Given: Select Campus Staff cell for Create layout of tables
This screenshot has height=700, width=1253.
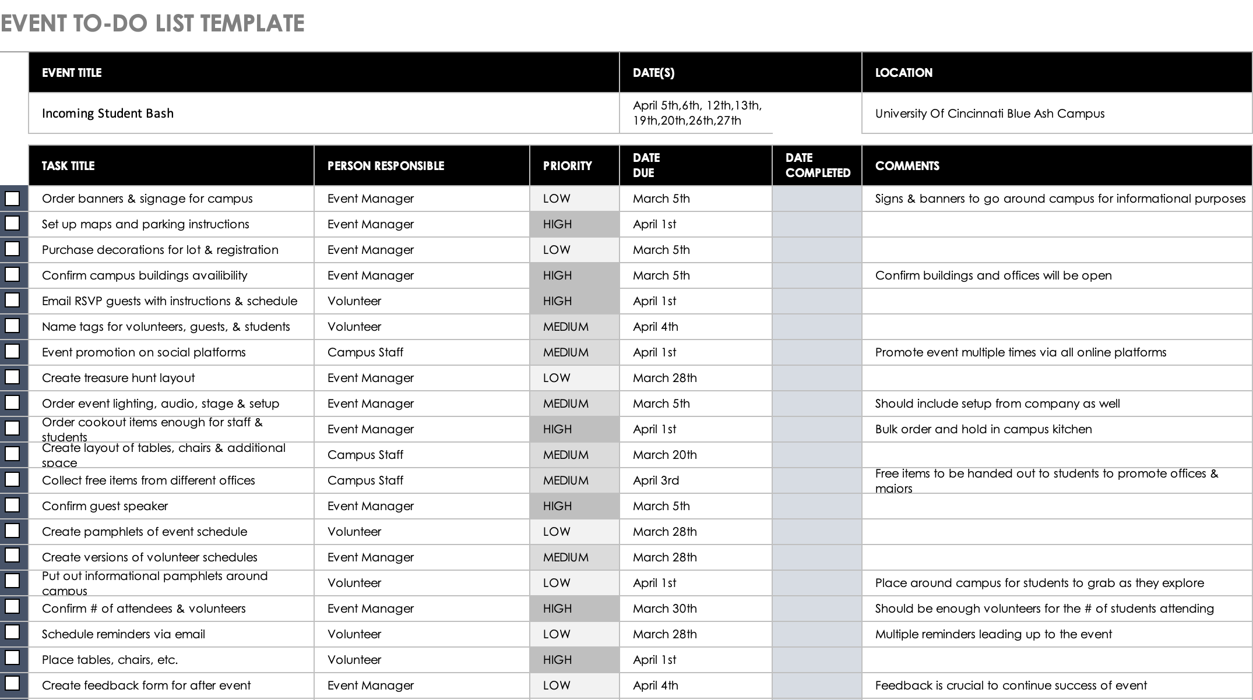Looking at the screenshot, I should point(422,455).
